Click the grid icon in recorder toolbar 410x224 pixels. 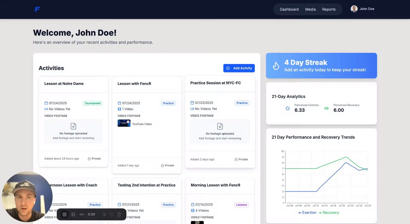point(104,214)
